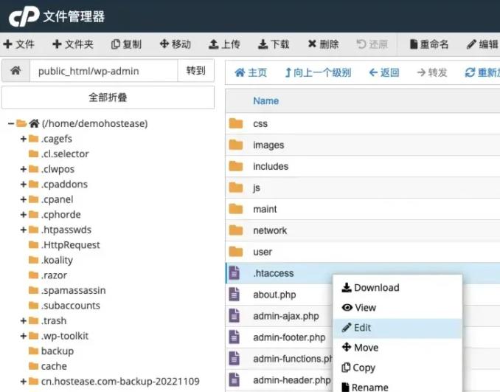Select cache folder in tree

[x=54, y=366]
